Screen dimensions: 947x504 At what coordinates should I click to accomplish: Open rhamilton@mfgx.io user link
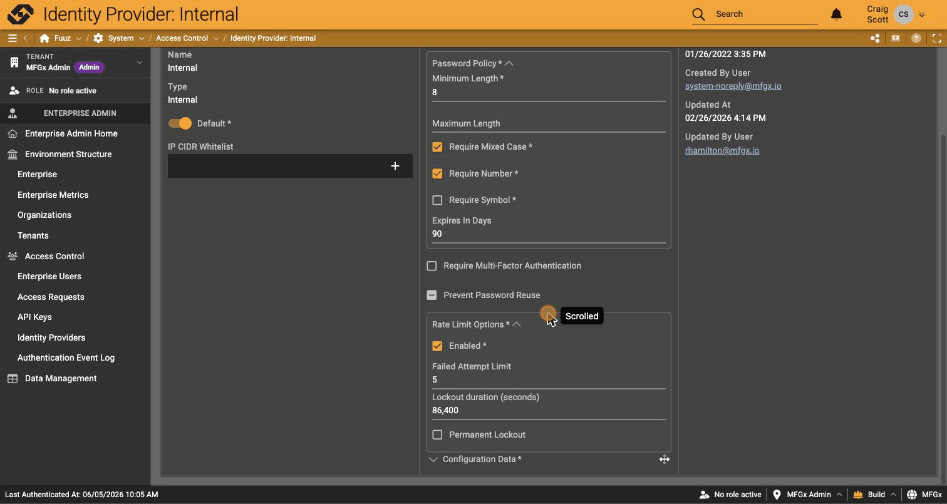(x=722, y=150)
